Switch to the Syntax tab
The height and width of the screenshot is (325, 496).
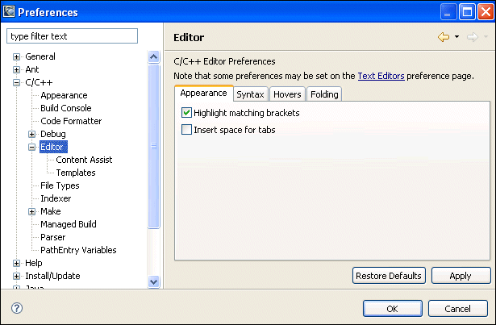tap(250, 94)
